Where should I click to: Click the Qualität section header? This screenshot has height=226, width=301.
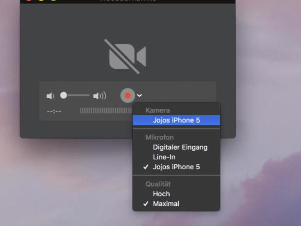(x=158, y=184)
